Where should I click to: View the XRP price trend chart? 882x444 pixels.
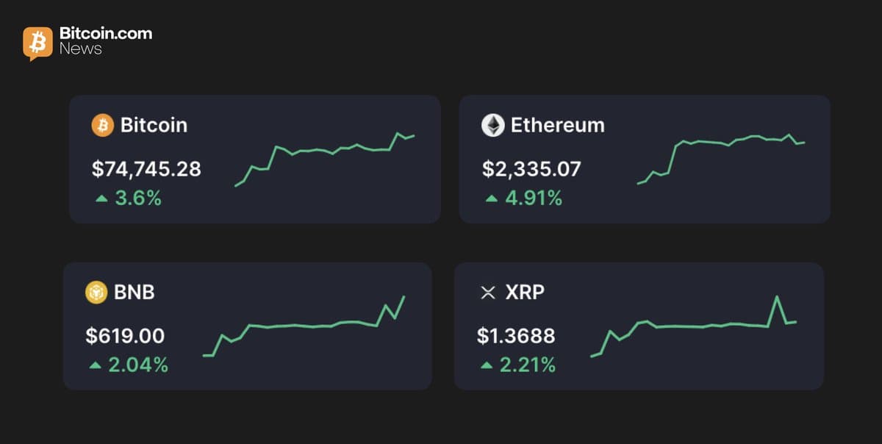(694, 326)
